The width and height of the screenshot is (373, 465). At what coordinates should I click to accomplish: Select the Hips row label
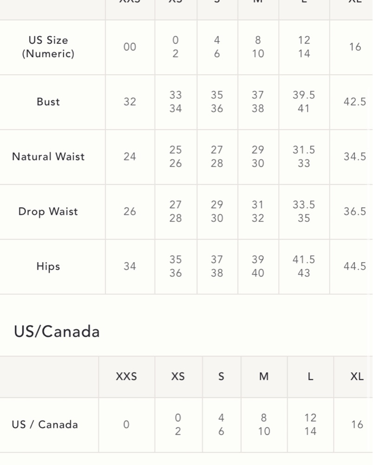[x=48, y=266]
